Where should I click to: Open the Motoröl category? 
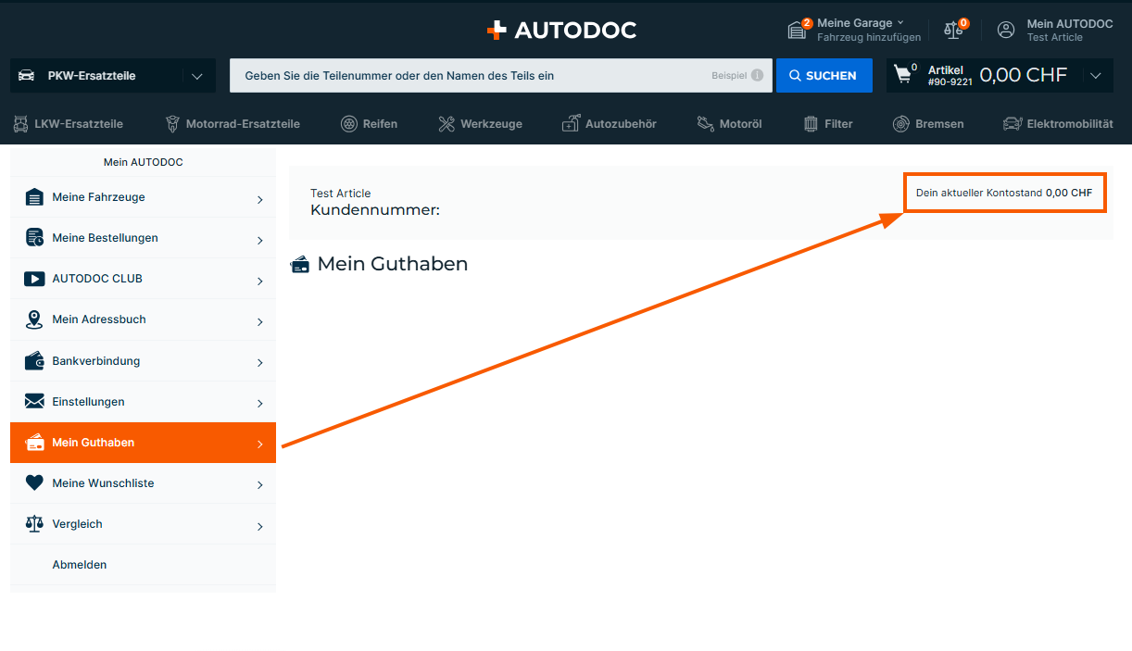728,123
